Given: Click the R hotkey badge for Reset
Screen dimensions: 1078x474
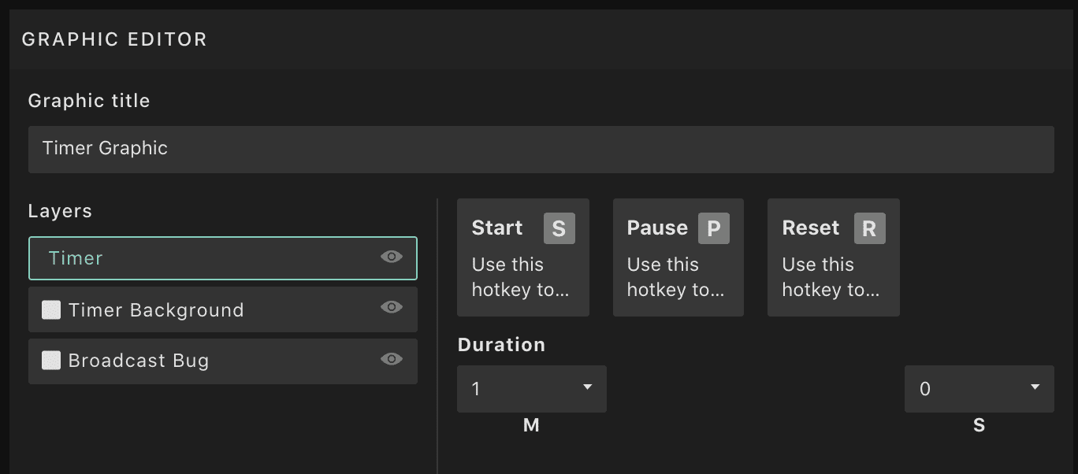Looking at the screenshot, I should [869, 228].
